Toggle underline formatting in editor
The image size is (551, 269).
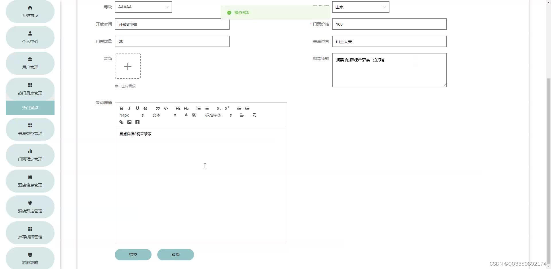137,108
